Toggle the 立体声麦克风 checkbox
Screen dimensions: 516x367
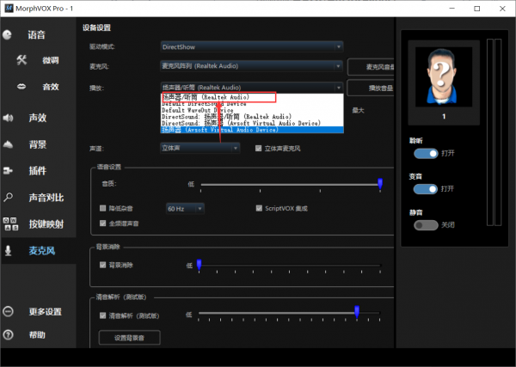258,149
